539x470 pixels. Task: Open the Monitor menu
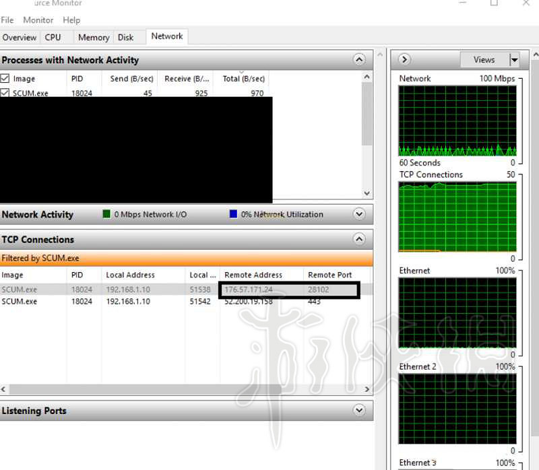pos(38,20)
